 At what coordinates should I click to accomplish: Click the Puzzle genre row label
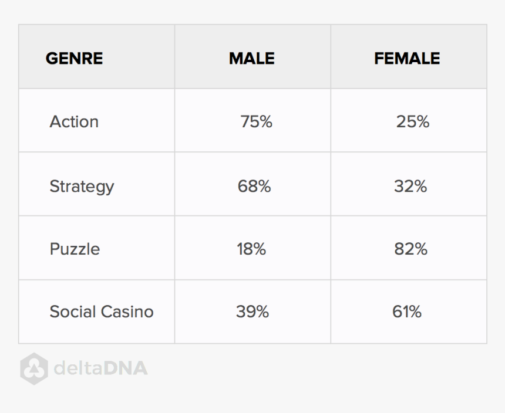[75, 249]
